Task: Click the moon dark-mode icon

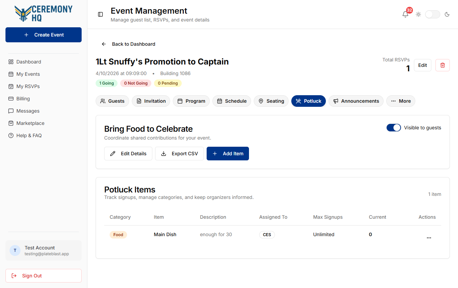Action: coord(447,14)
